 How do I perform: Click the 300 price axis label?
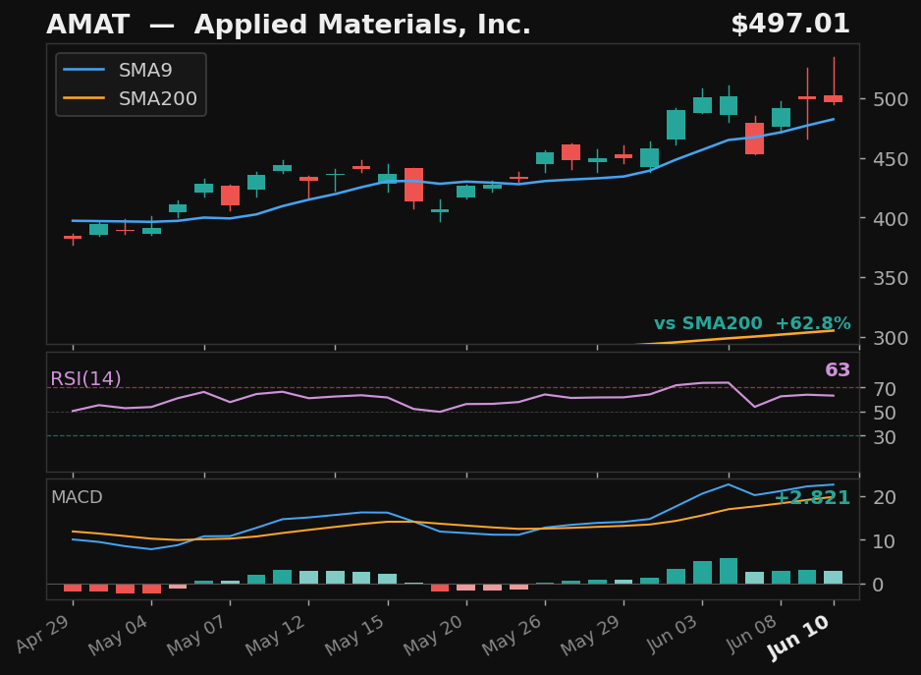point(891,338)
